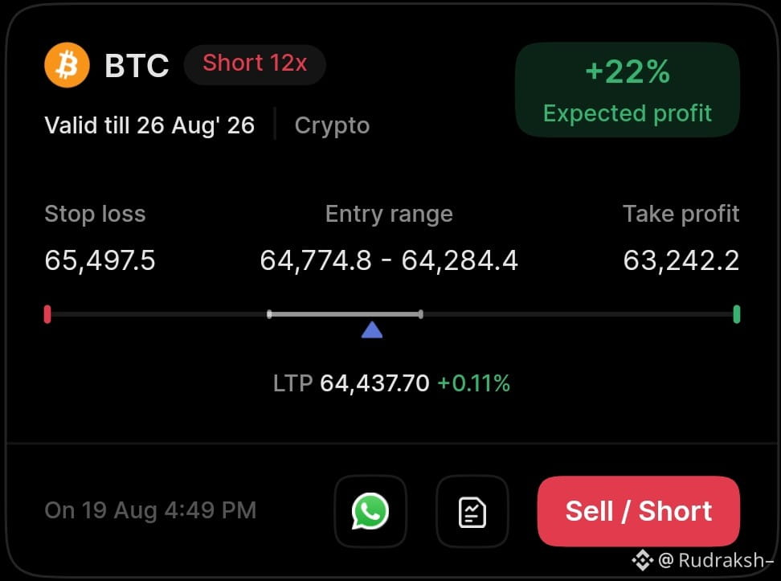Click the @ Rudraksh- username watermark
Image resolution: width=781 pixels, height=581 pixels.
(716, 561)
